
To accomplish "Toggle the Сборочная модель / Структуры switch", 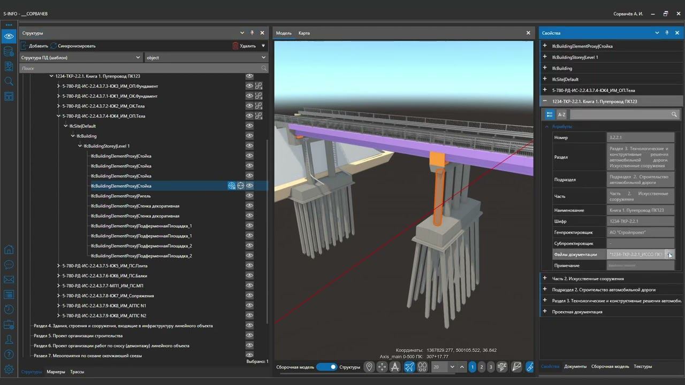I will (x=326, y=367).
